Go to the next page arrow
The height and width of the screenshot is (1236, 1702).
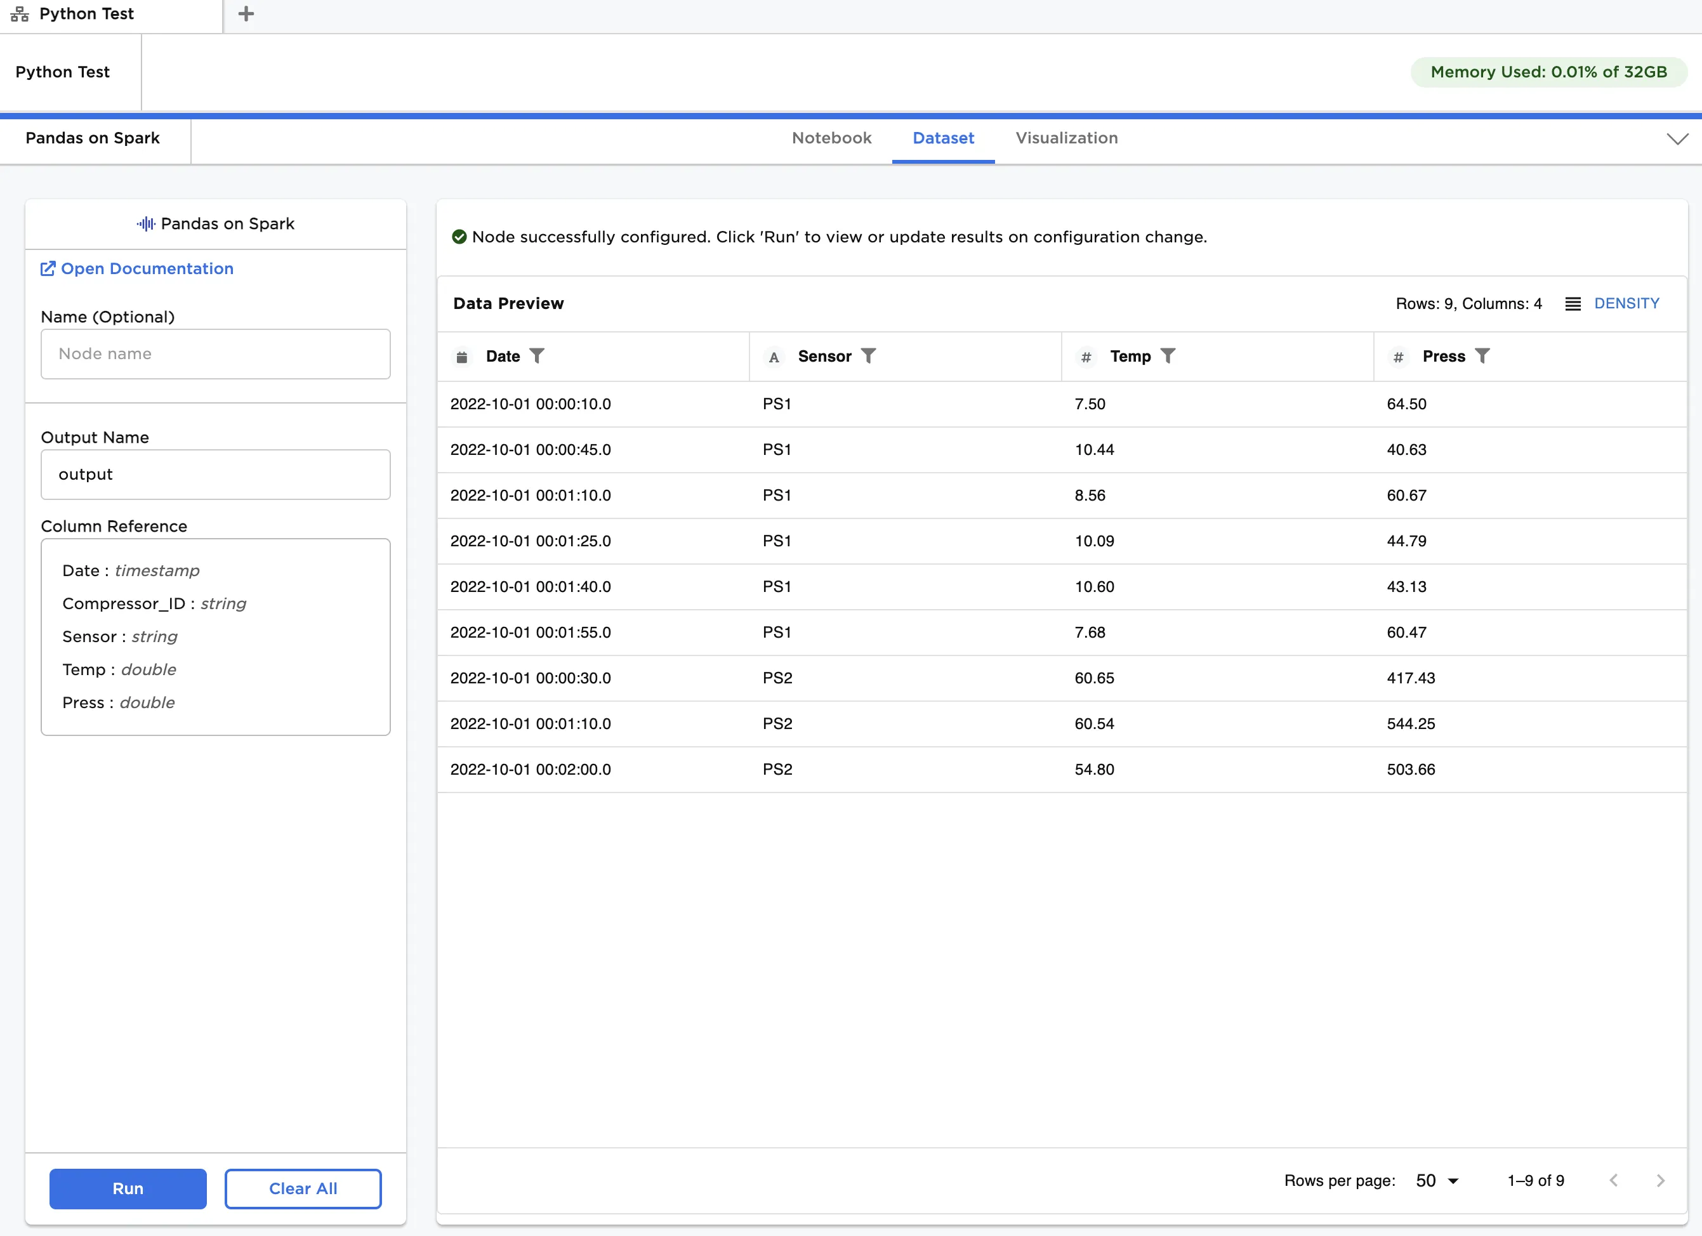1660,1180
